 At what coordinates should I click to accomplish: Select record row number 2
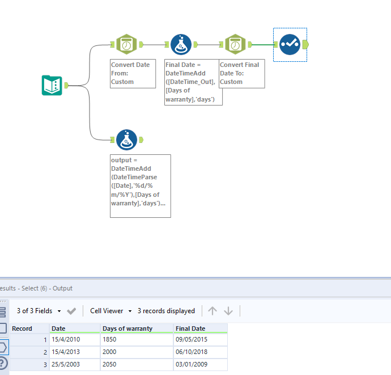coord(29,352)
